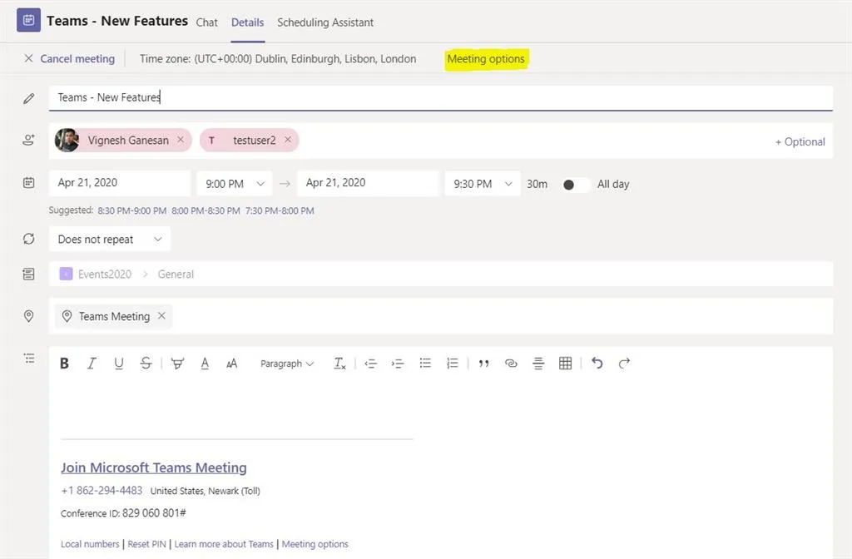852x559 pixels.
Task: Pick suggested time 7:30 PM-8:00 PM
Action: pos(280,210)
